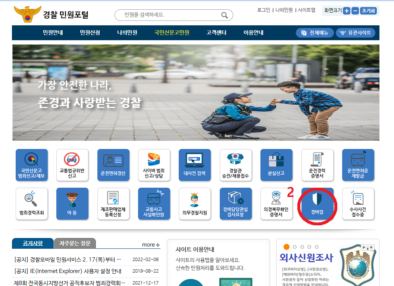The width and height of the screenshot is (394, 286).
Task: Select first orange banner slide dot
Action: (287, 247)
